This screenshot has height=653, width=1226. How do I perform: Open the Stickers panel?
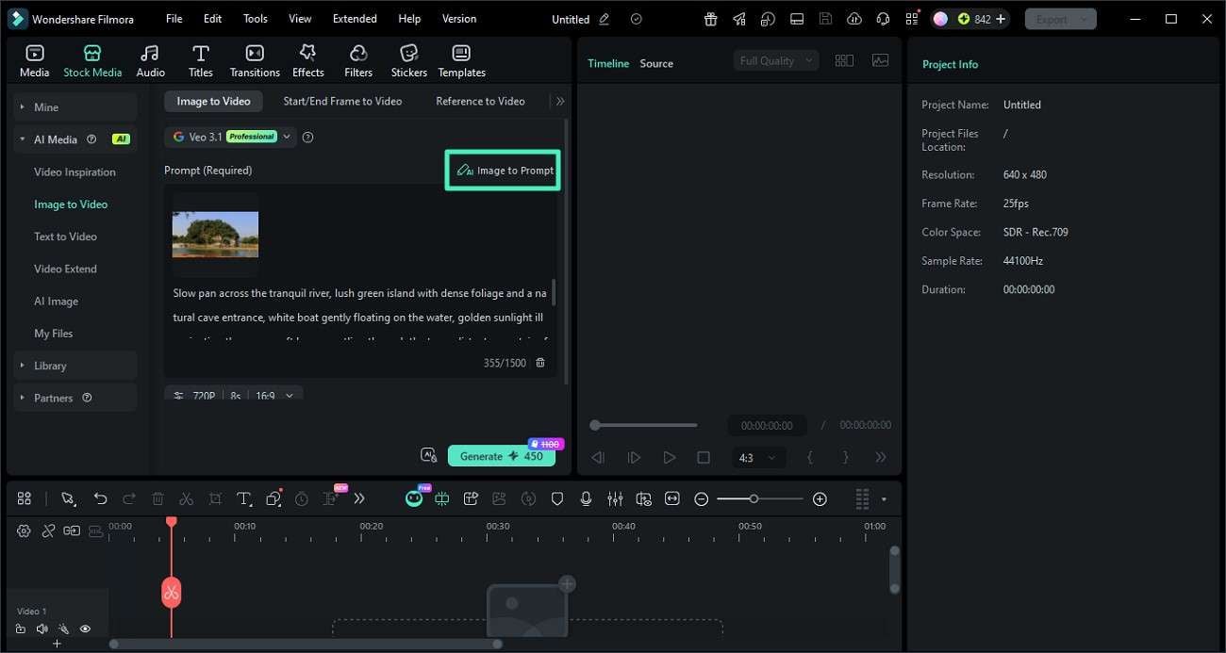[408, 58]
